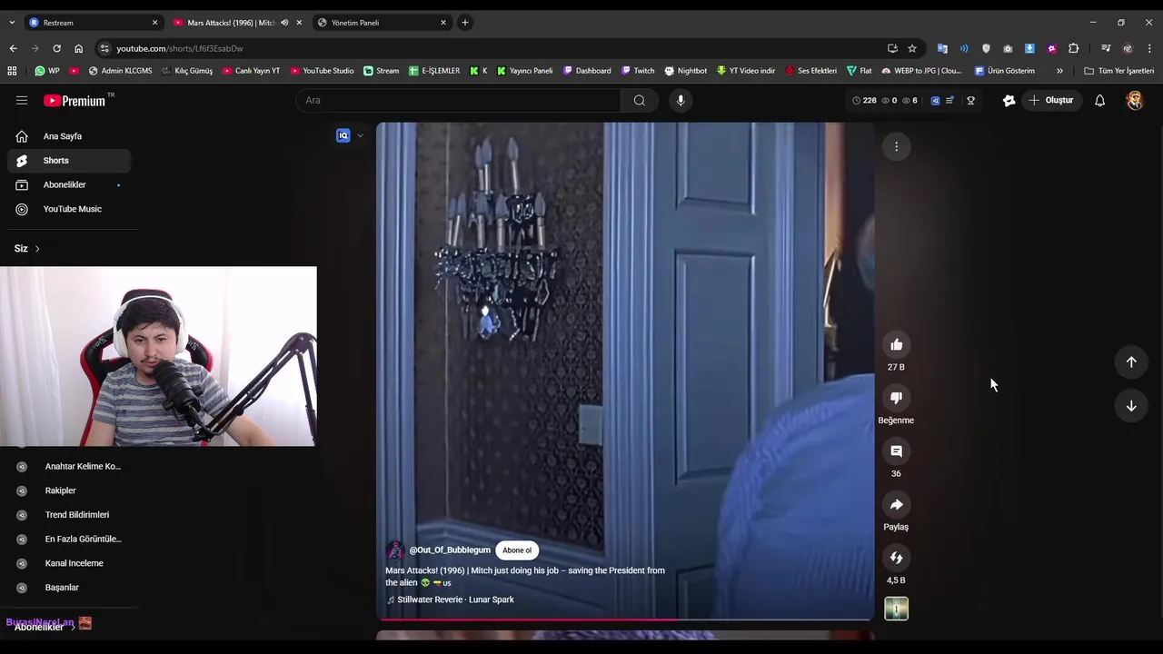The width and height of the screenshot is (1163, 654).
Task: Open the camera screenshot extension
Action: coord(1008,48)
